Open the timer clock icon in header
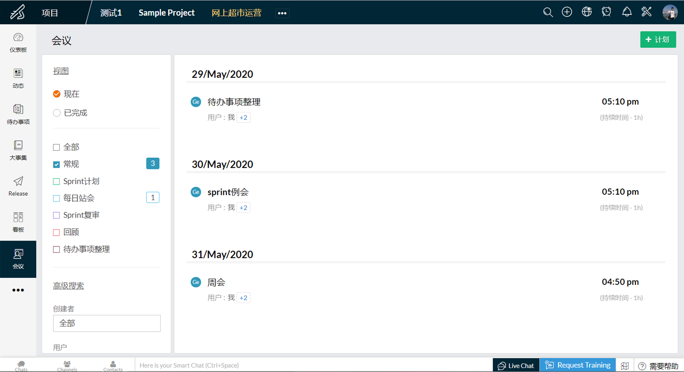The width and height of the screenshot is (684, 372). tap(607, 12)
